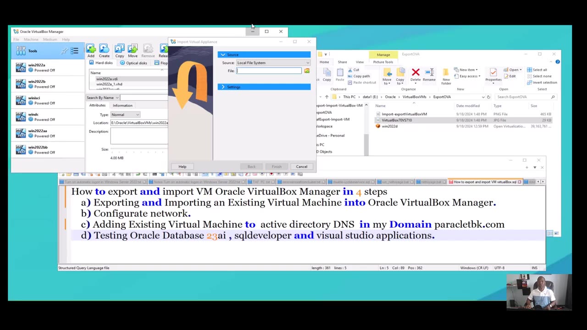
Task: Click the Rename icon in Explorer ribbon
Action: pyautogui.click(x=429, y=72)
